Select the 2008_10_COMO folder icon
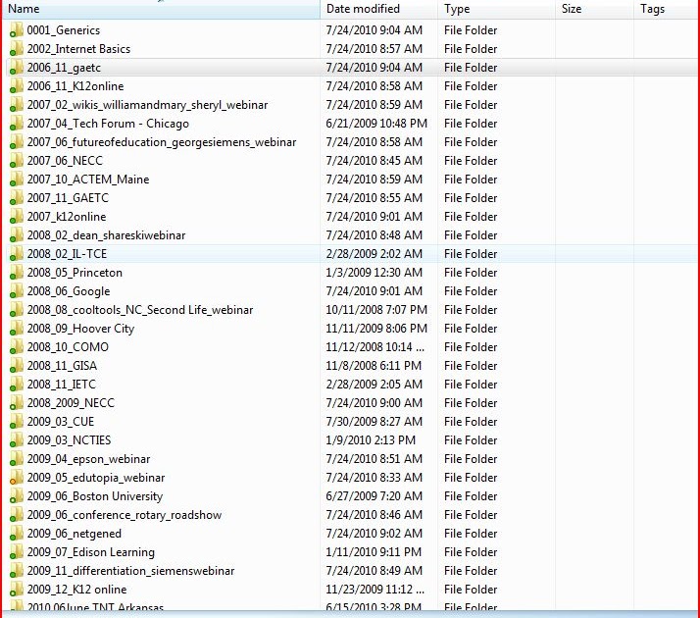The width and height of the screenshot is (700, 618). tap(17, 347)
